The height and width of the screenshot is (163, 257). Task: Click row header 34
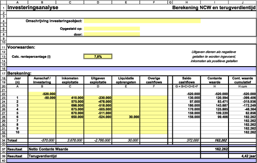pos(3,140)
